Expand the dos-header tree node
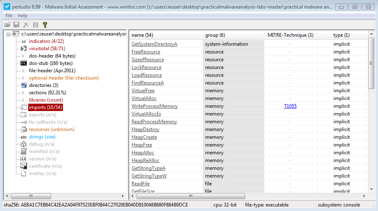 [x=23, y=56]
